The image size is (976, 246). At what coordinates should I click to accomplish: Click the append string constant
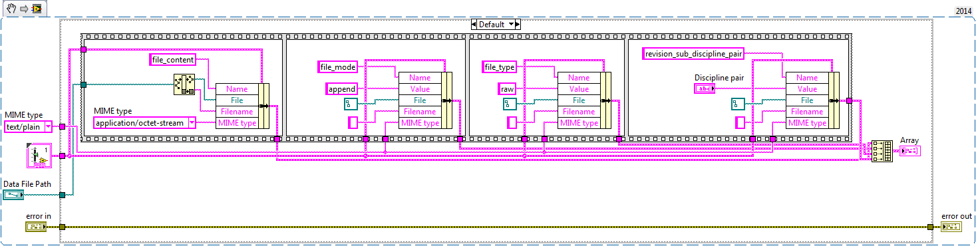tap(342, 88)
